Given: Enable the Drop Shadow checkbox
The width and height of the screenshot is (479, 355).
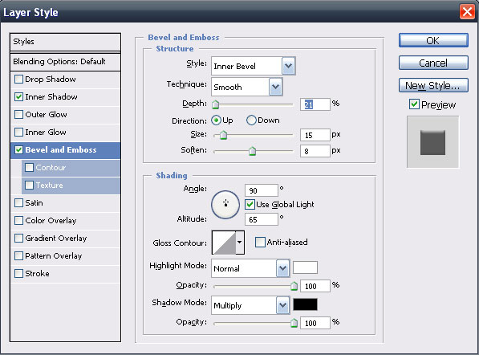Looking at the screenshot, I should click(x=19, y=80).
